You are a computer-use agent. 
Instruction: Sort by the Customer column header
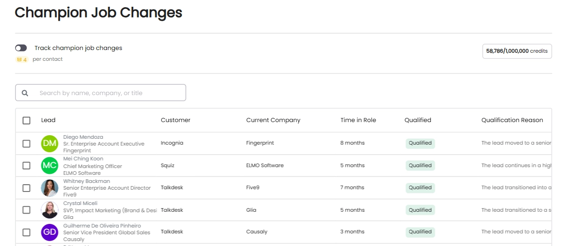pos(176,120)
